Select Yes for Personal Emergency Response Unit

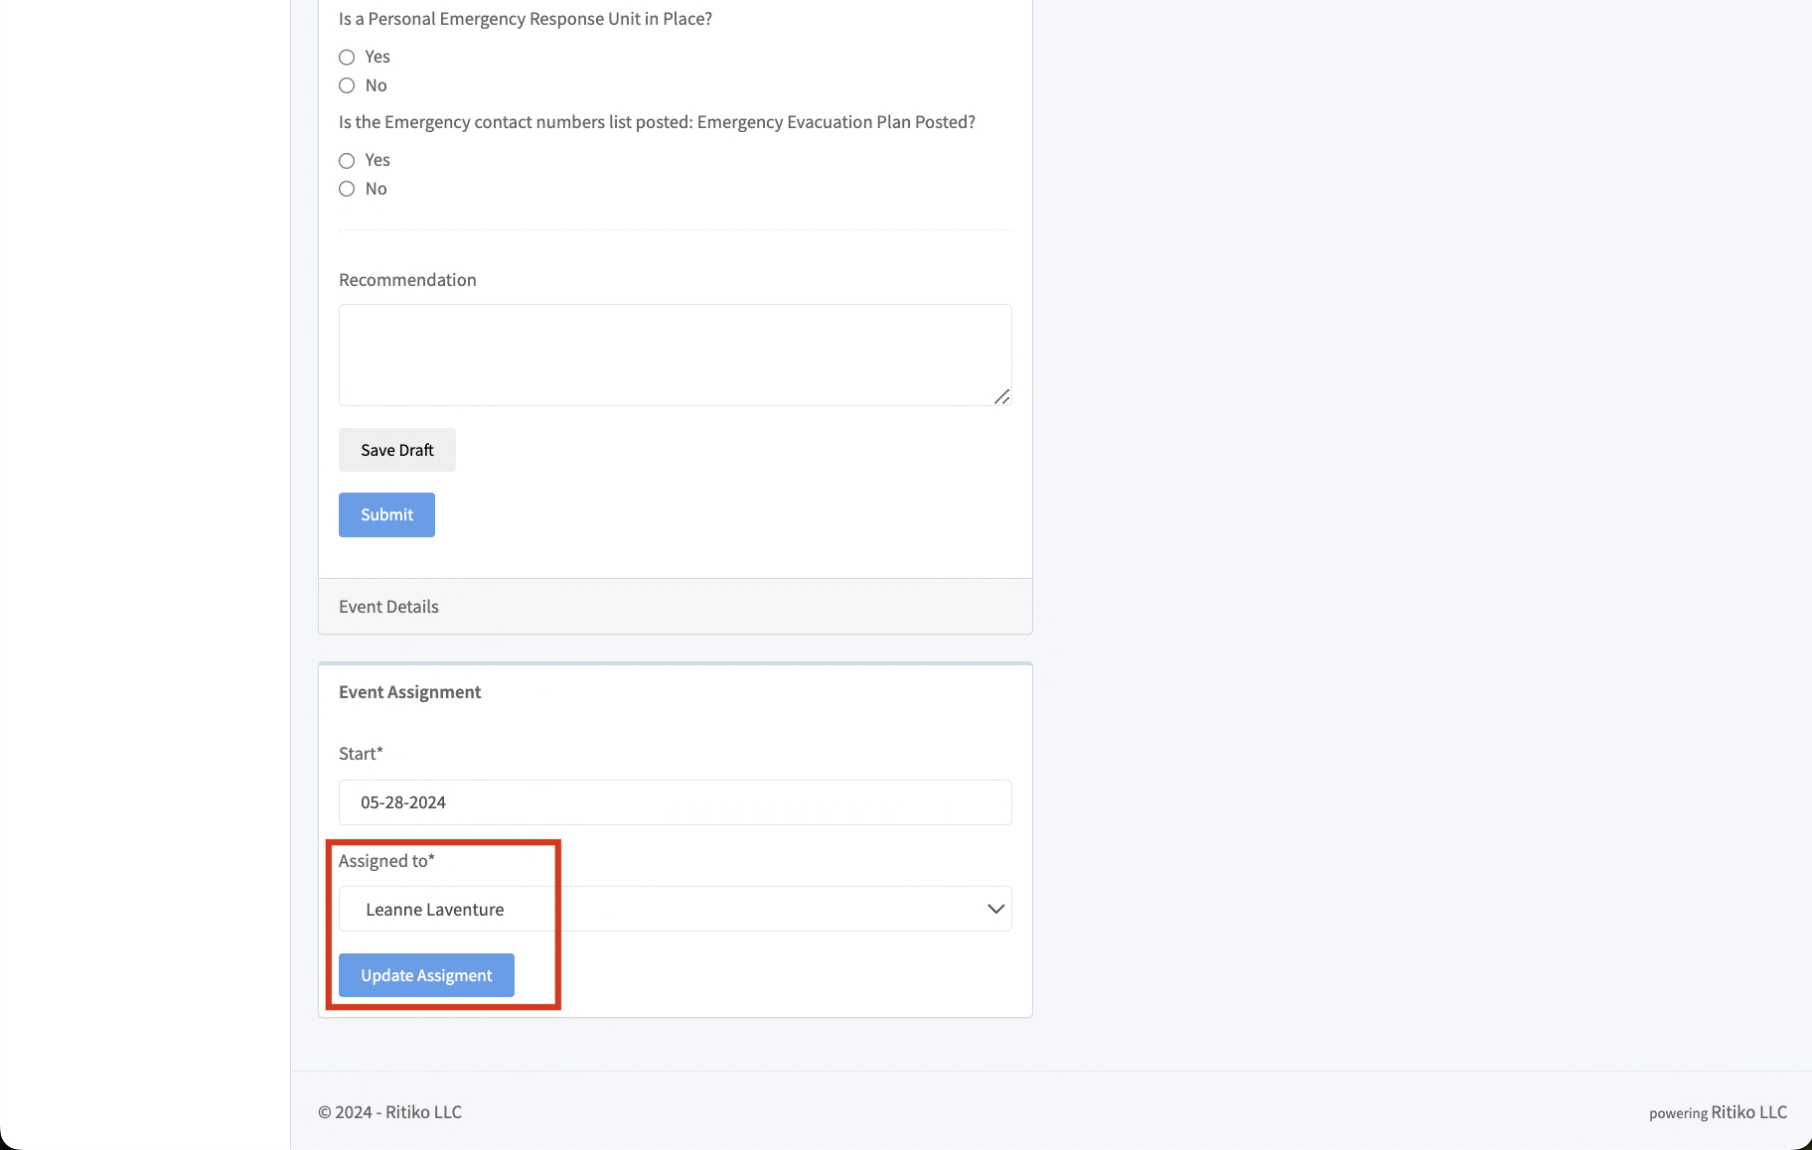[347, 58]
